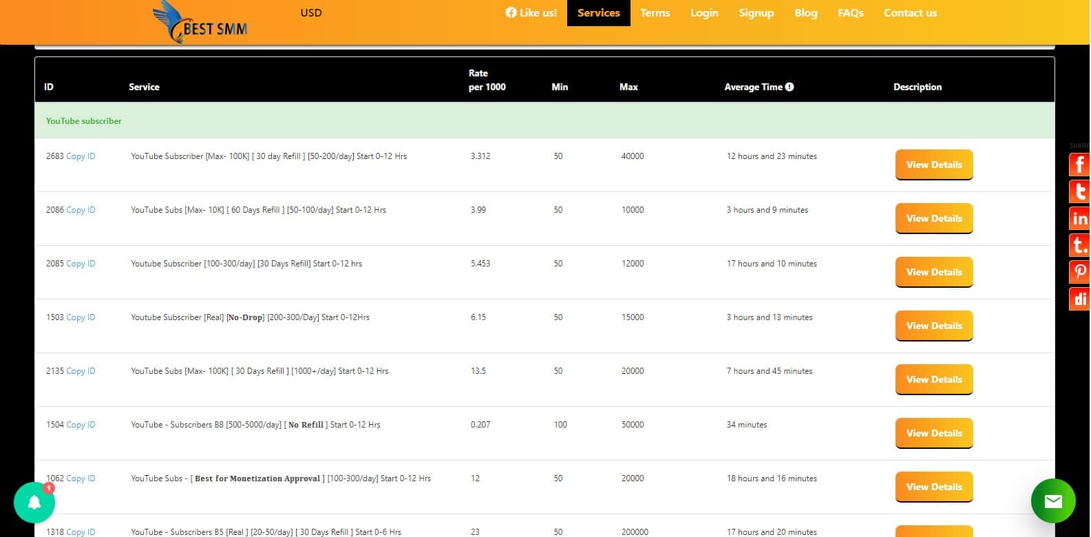Copy ID for service 2683

click(x=81, y=156)
